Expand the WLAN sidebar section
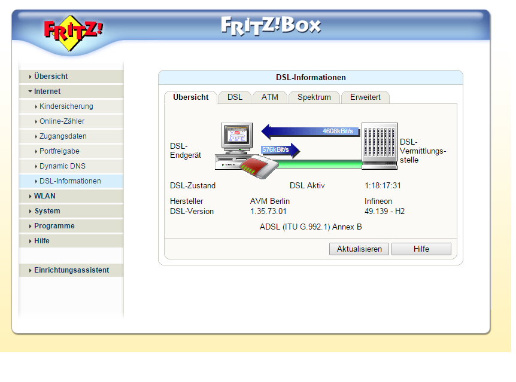The width and height of the screenshot is (516, 382). point(71,196)
